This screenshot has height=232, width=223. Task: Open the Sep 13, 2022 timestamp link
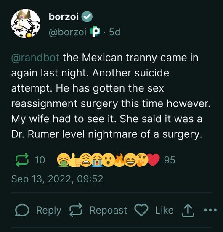pos(57,179)
